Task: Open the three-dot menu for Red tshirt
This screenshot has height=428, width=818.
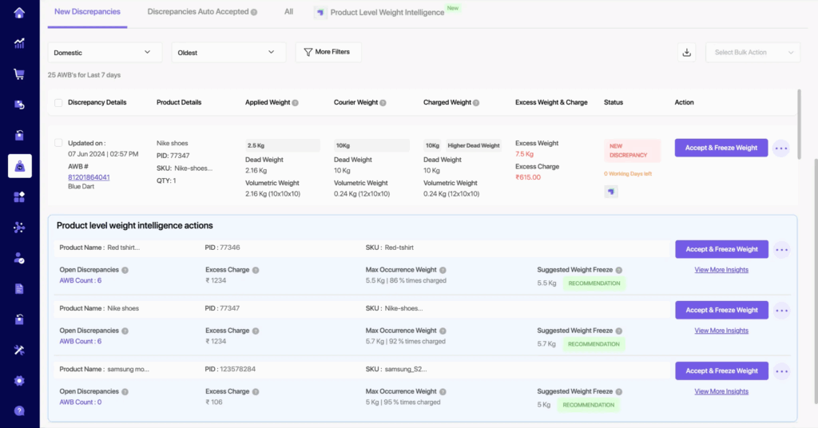Action: click(x=781, y=249)
